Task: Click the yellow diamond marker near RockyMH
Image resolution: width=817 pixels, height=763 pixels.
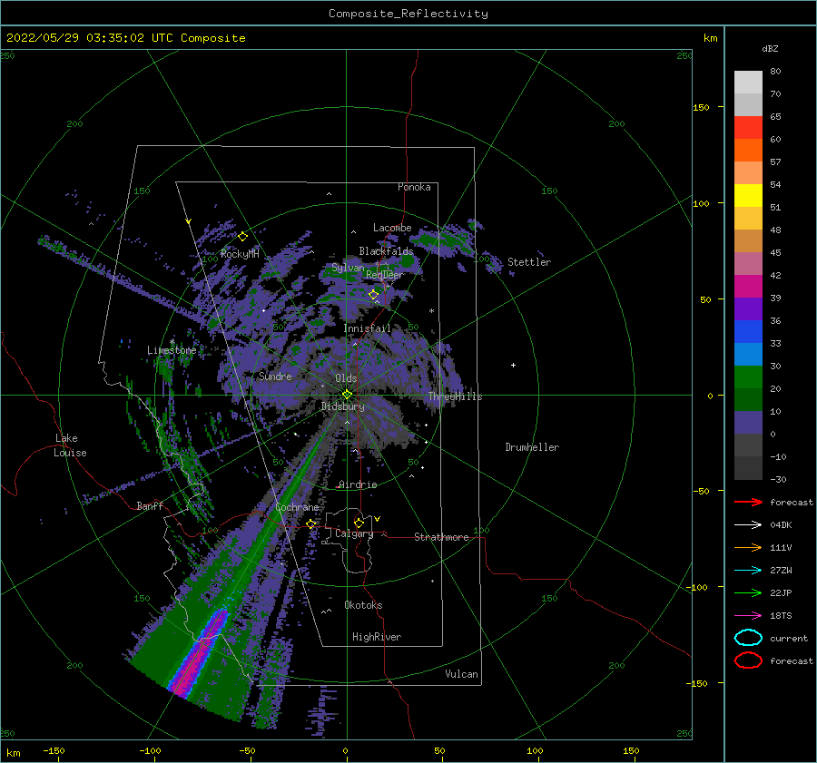Action: (242, 237)
